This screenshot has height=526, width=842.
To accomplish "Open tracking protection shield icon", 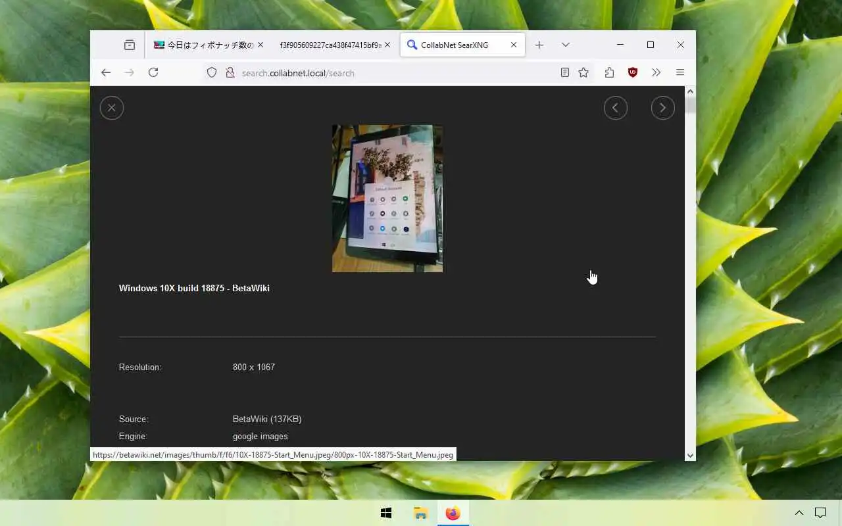I will pos(212,73).
